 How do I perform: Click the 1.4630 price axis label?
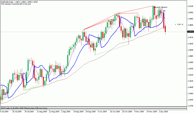point(191,44)
